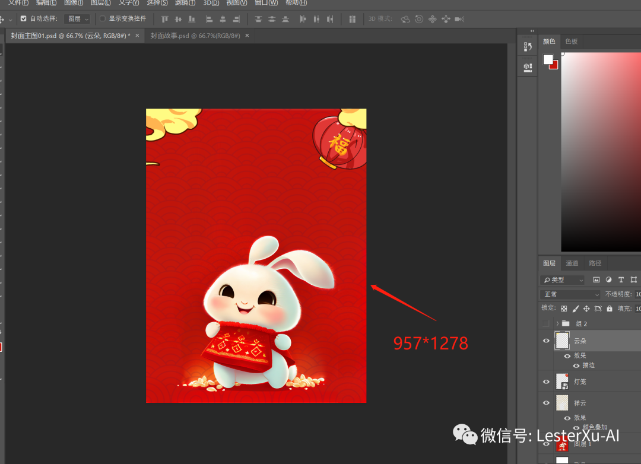Viewport: 641px width, 464px height.
Task: Click the distribute horizontal centers icon
Action: pyautogui.click(x=316, y=19)
